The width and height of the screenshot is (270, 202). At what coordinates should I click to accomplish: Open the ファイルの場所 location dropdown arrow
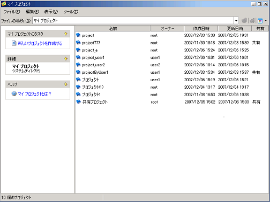point(236,21)
